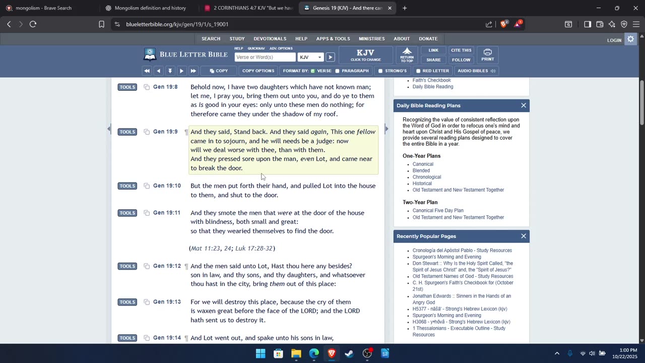Viewport: 645px width, 363px height.
Task: Close the Recently Popular Pages panel
Action: coord(524,236)
